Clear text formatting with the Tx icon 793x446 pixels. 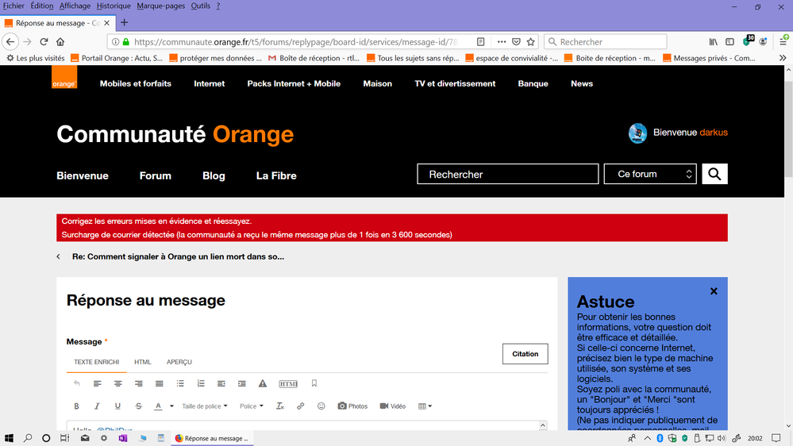point(279,406)
